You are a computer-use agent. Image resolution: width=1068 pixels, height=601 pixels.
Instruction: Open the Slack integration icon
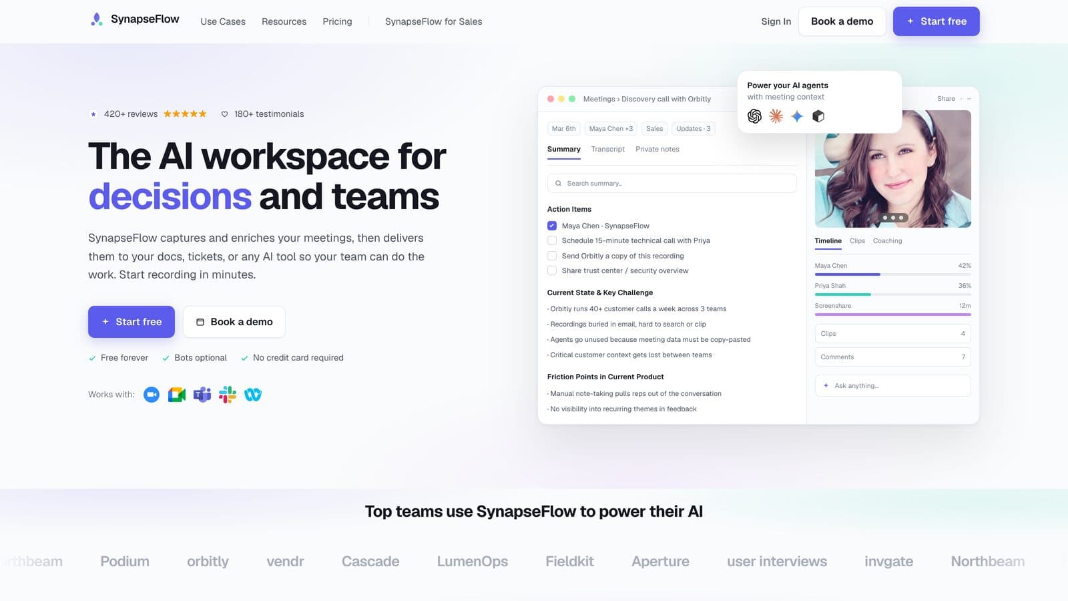pos(228,395)
